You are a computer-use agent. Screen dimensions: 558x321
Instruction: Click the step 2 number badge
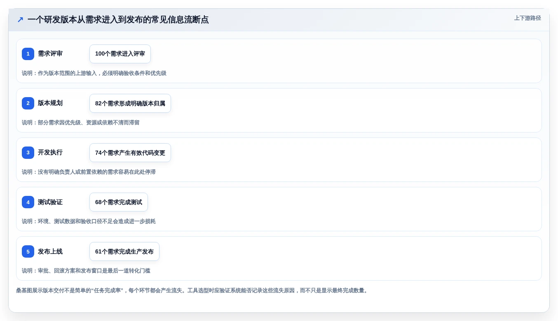coord(28,103)
